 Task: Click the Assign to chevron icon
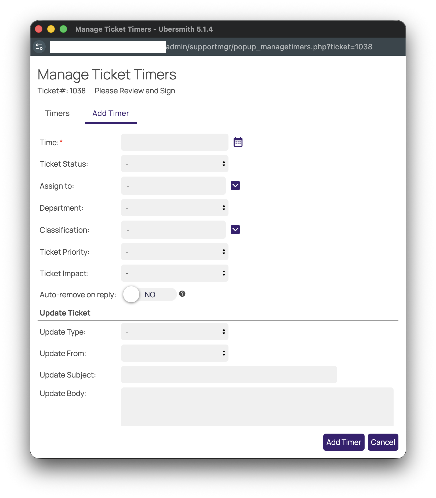point(235,186)
